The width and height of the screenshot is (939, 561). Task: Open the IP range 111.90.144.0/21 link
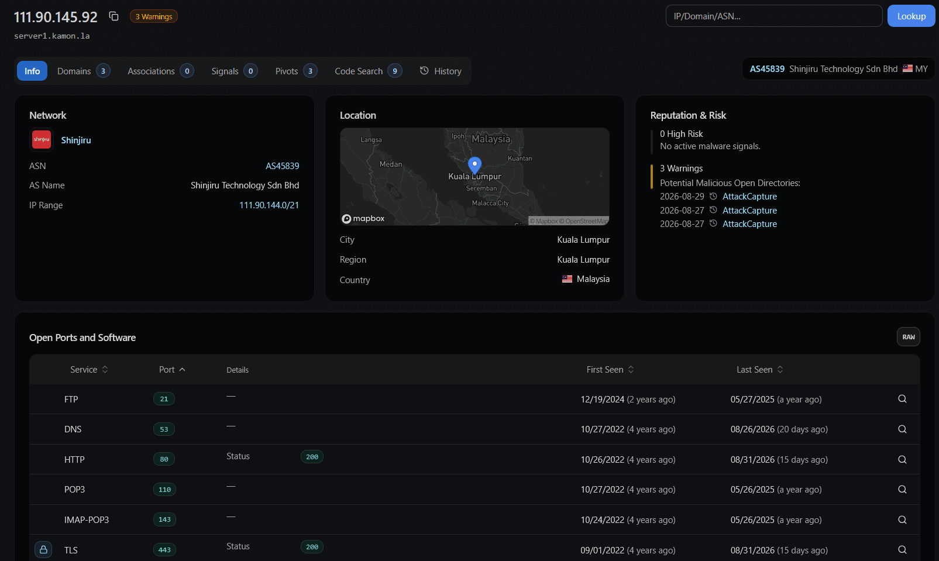click(269, 205)
